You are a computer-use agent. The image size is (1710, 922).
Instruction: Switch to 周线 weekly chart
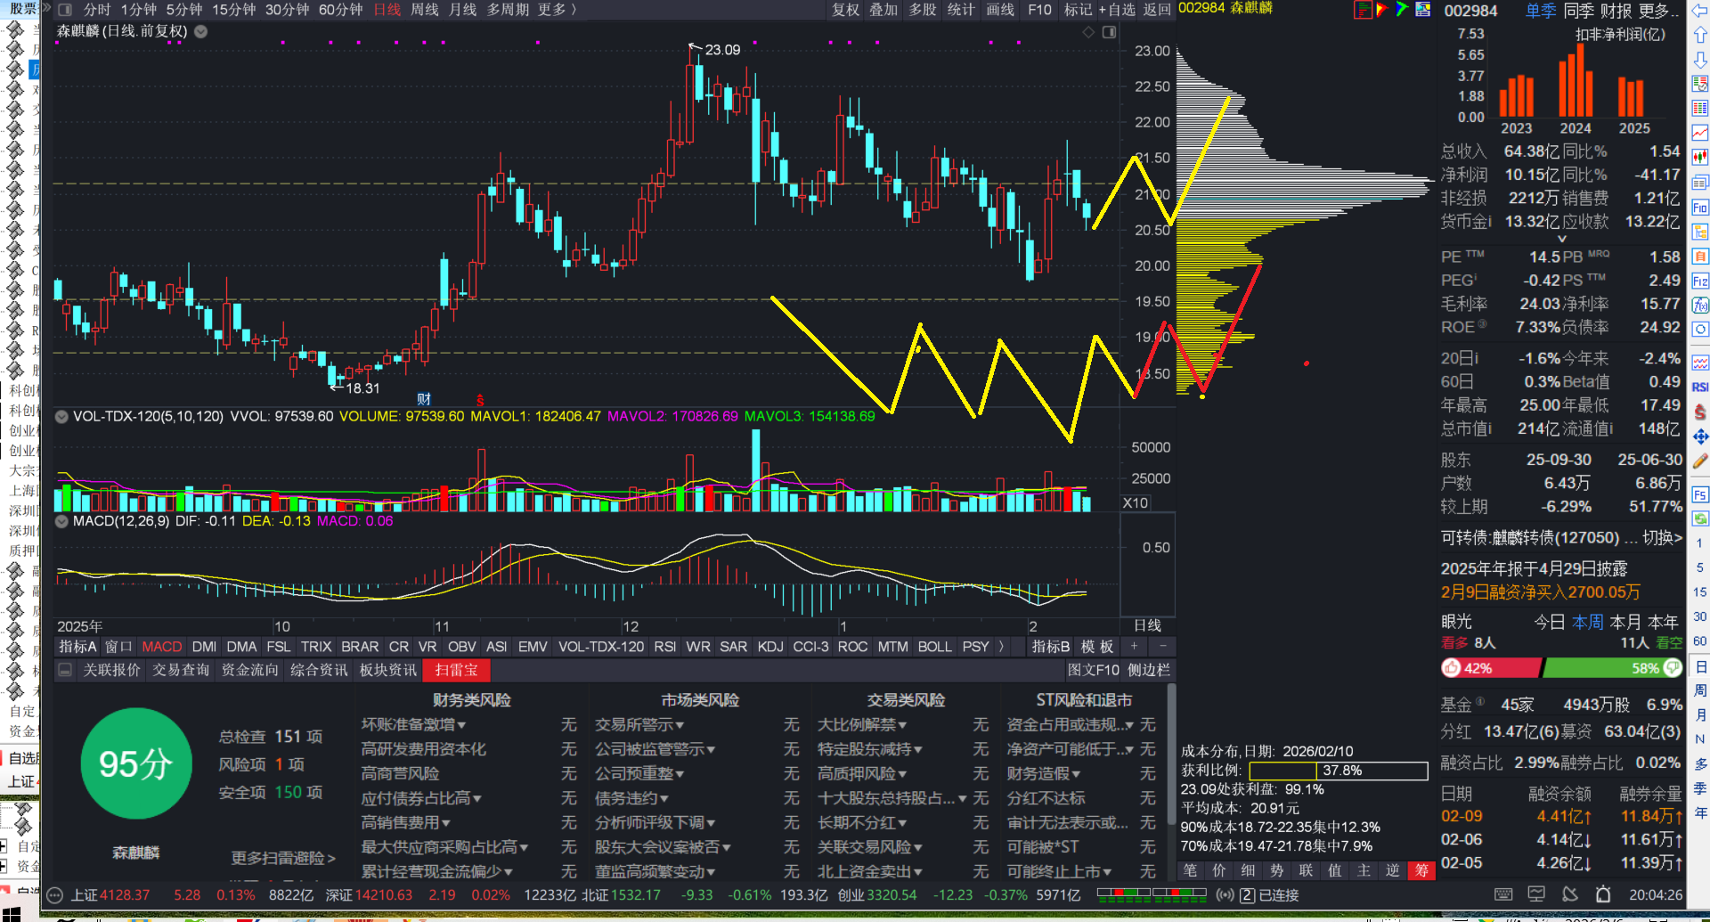425,10
